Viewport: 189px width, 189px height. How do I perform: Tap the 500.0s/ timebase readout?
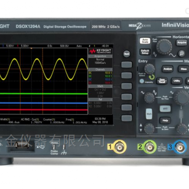pos(65,46)
